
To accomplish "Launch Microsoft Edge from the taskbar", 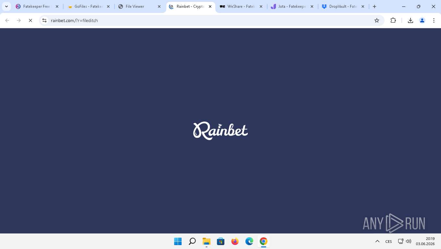I will [x=249, y=242].
